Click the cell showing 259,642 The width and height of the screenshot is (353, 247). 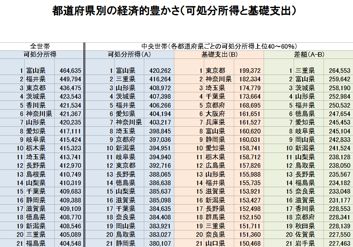pos(340,79)
